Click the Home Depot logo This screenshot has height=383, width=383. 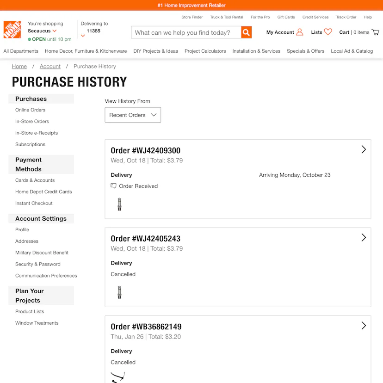[12, 30]
